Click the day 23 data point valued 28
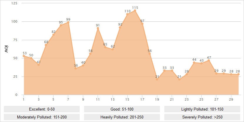Viewport: 244px width, 122px height. [x=187, y=74]
